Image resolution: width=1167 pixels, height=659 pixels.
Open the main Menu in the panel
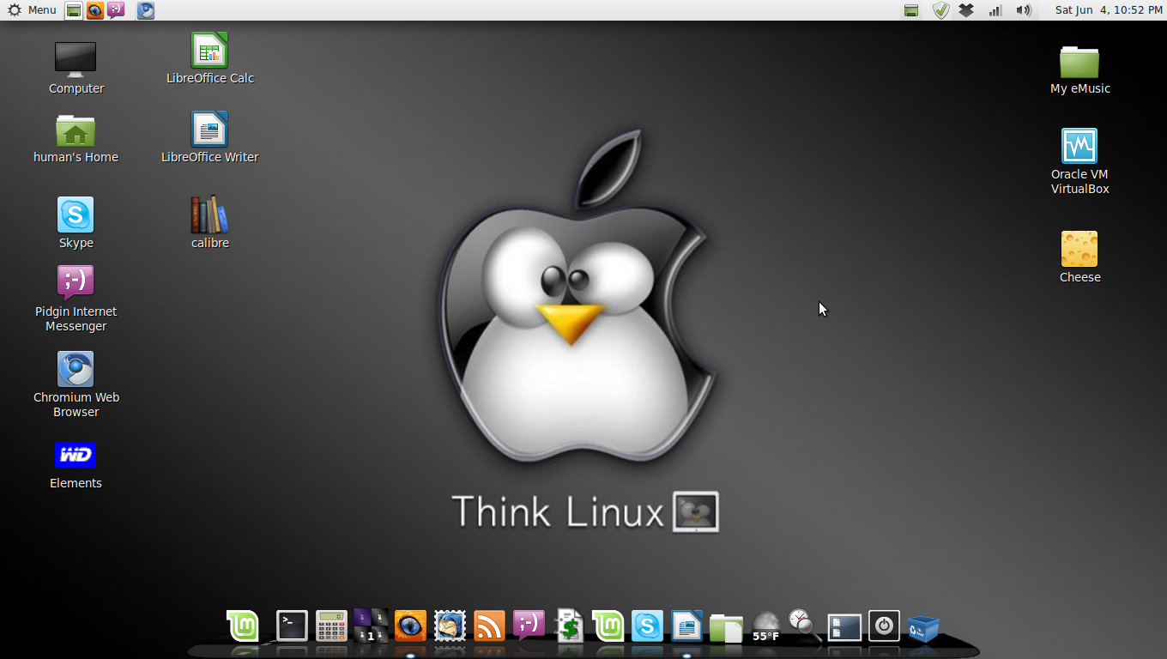pos(33,10)
